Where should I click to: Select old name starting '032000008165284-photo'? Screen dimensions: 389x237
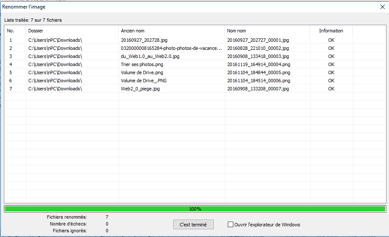(171, 48)
